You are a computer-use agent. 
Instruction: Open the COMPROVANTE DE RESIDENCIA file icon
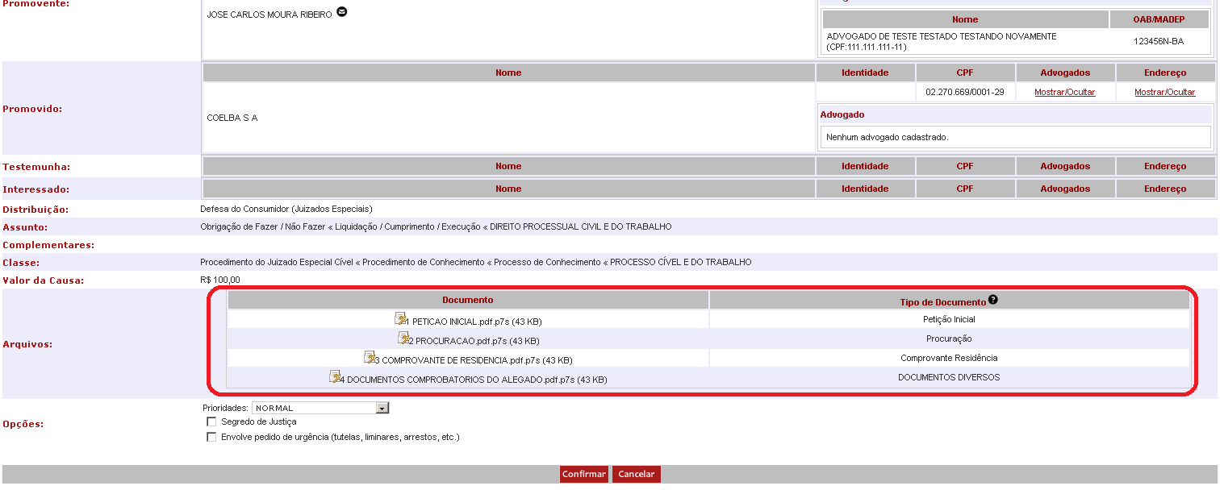coord(370,358)
